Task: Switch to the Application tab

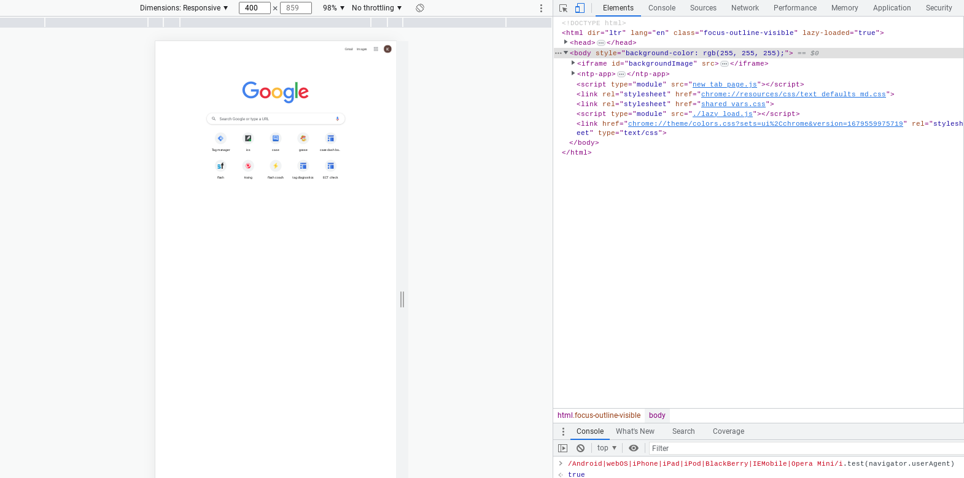Action: pos(892,8)
